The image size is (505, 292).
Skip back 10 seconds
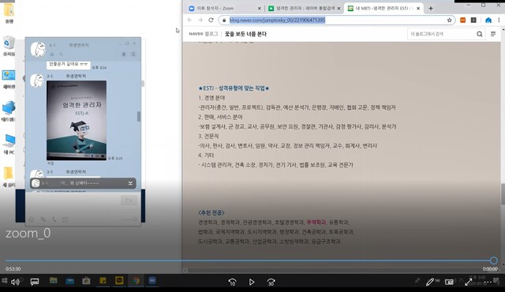[232, 282]
